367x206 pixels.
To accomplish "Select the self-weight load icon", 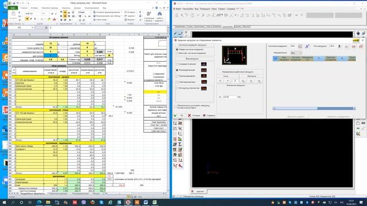I will coord(204,82).
